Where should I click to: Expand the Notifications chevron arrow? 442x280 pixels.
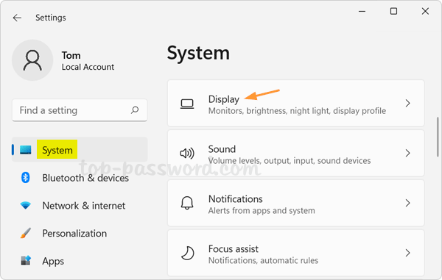(407, 203)
